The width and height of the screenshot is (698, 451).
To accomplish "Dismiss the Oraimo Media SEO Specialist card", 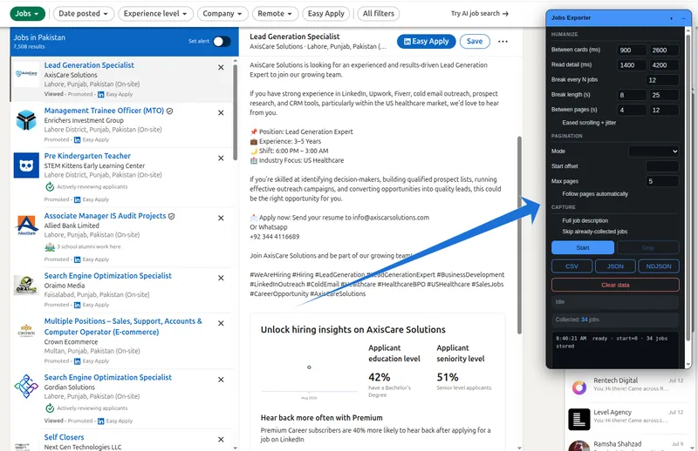I will (221, 278).
